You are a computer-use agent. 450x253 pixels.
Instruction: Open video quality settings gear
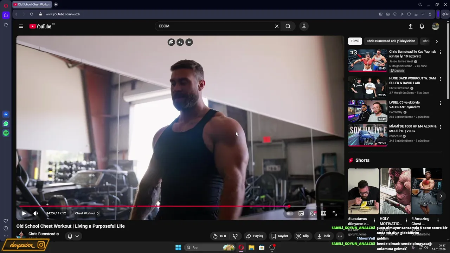click(313, 213)
